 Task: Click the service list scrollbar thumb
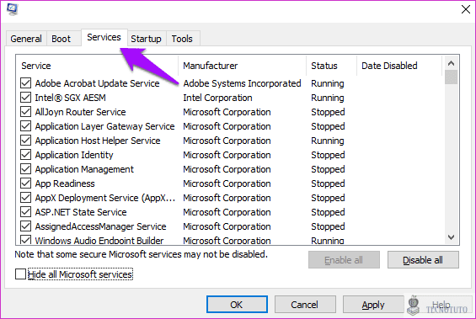(451, 77)
